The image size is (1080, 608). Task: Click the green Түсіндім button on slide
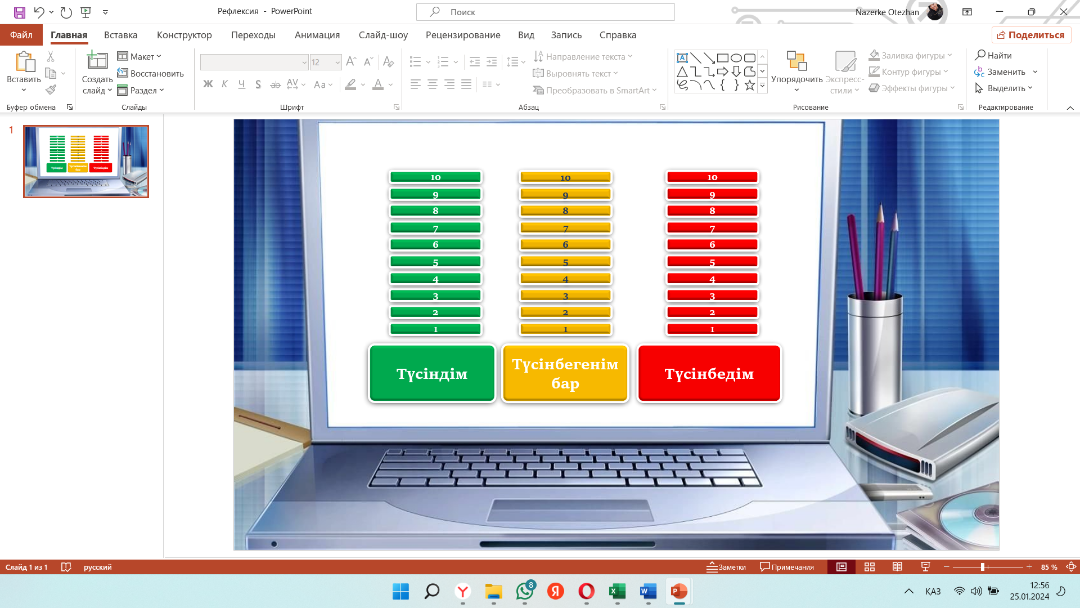pyautogui.click(x=432, y=374)
